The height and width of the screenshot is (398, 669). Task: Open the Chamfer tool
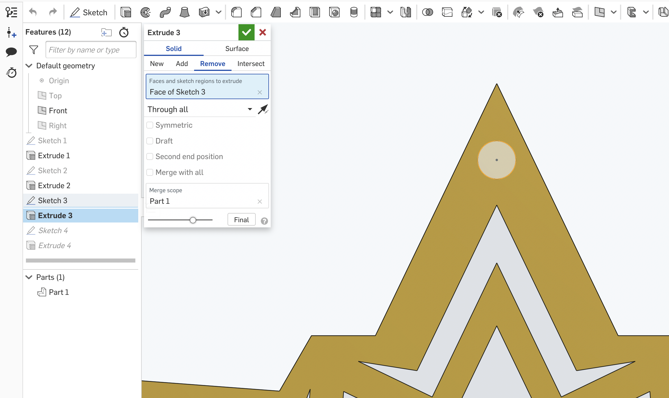(256, 12)
